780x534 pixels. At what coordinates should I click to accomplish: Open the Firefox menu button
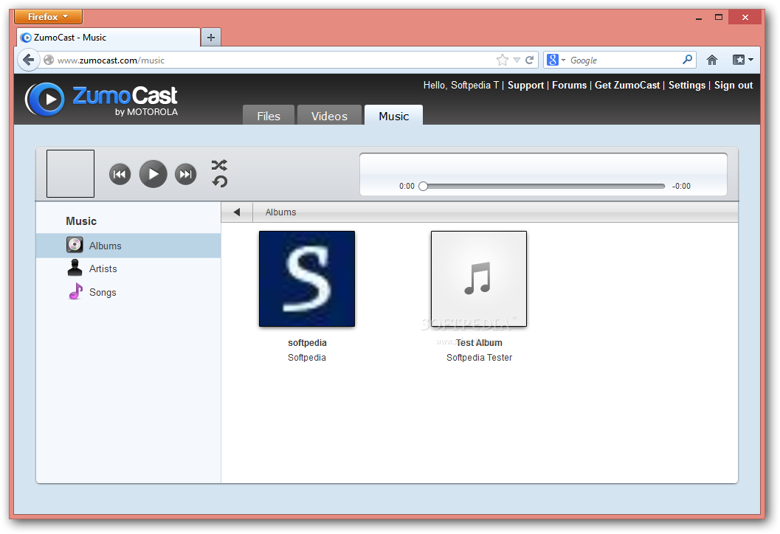tap(48, 17)
